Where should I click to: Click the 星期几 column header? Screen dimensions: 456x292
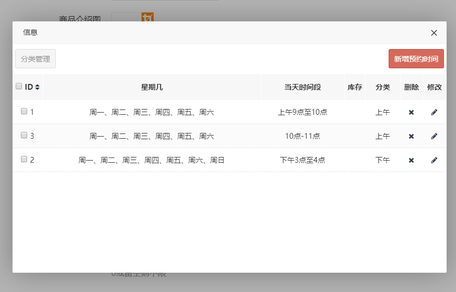(151, 87)
